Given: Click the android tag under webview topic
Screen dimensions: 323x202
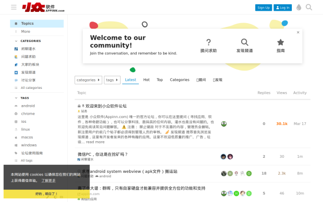Looking at the screenshot, I should point(103,176).
